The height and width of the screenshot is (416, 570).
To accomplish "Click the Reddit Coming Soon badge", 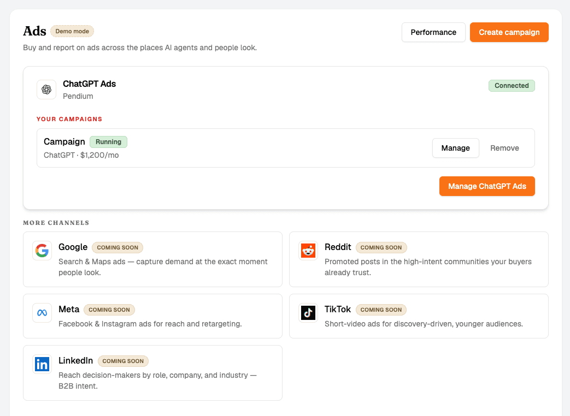I will [x=381, y=247].
